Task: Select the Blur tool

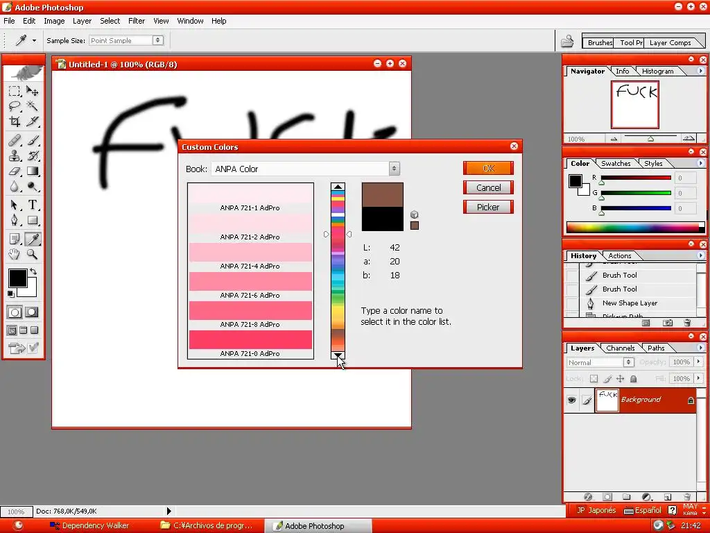Action: point(15,186)
